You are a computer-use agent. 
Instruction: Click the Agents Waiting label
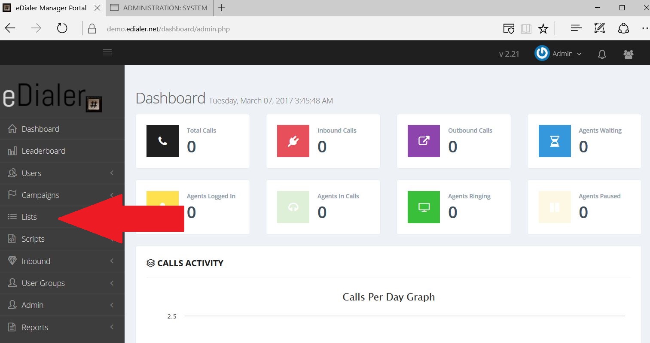coord(600,131)
